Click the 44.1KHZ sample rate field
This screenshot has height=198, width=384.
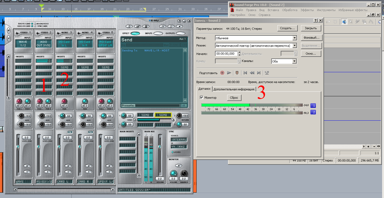[178, 147]
